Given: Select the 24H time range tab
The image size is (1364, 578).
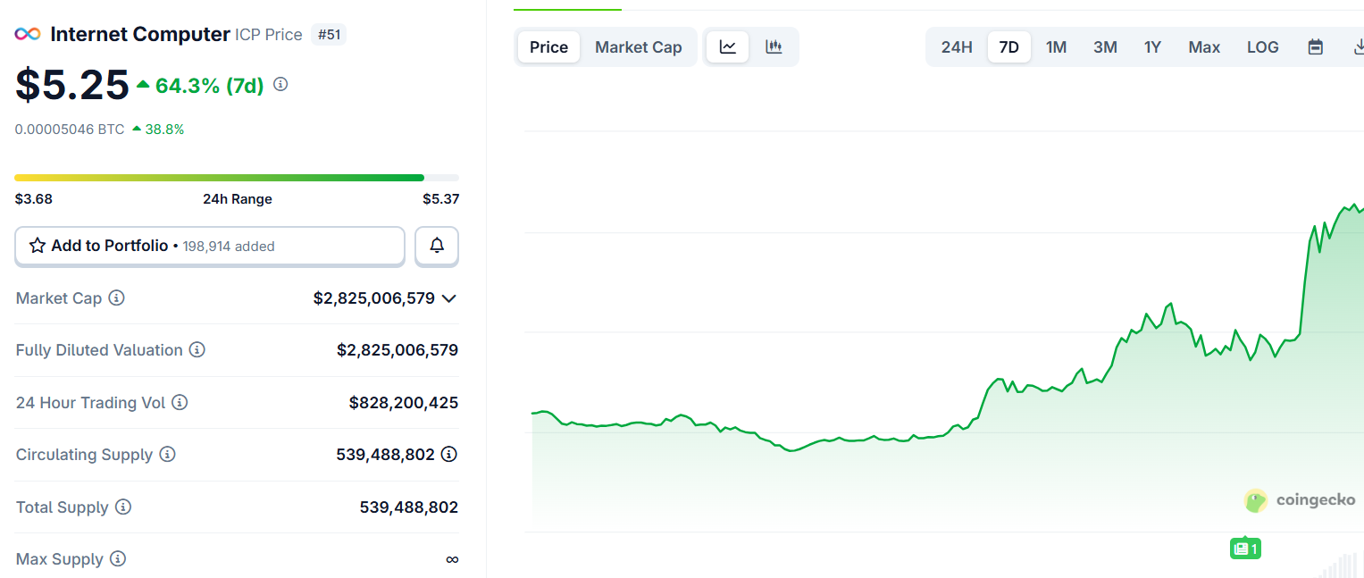Looking at the screenshot, I should tap(956, 47).
